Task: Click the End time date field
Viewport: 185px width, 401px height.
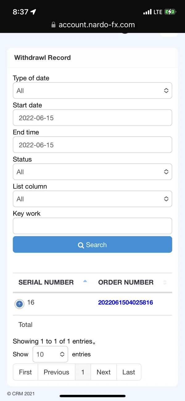Action: 92,145
